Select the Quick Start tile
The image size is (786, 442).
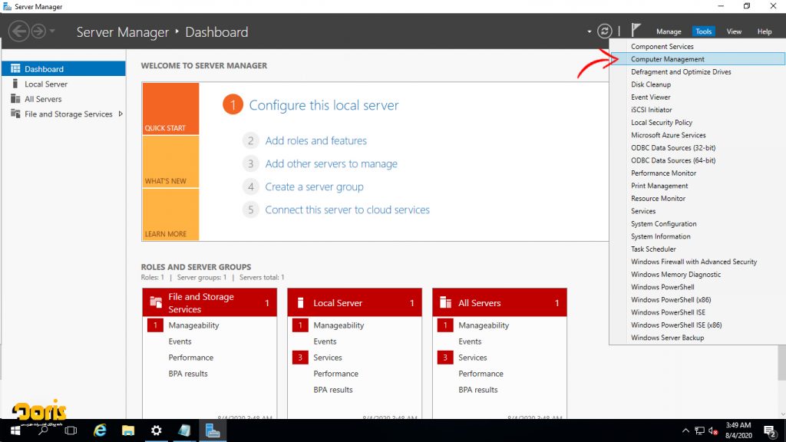170,109
